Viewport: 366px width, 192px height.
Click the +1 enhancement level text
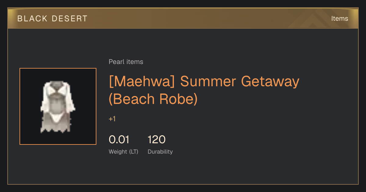112,119
